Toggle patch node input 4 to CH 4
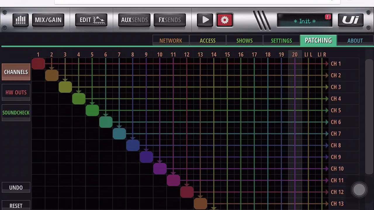 79,99
